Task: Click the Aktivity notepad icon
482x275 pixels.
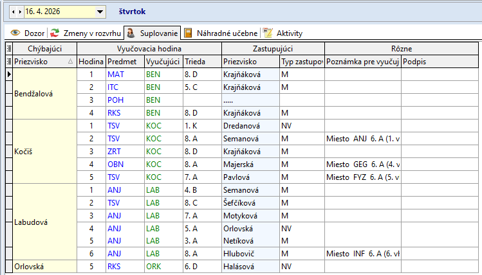Action: pos(268,33)
